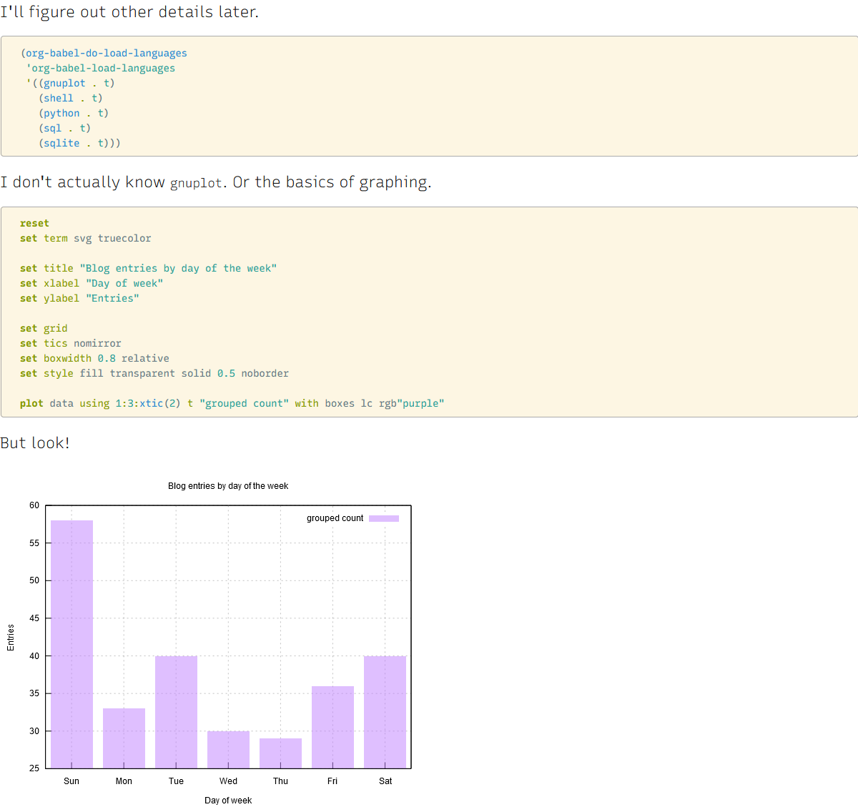Image resolution: width=858 pixels, height=812 pixels.
Task: Click the "plot data using" code line
Action: (x=232, y=403)
